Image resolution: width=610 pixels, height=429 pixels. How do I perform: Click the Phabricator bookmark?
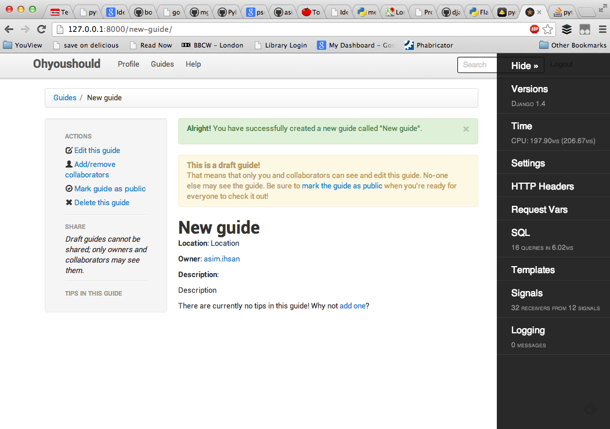(429, 45)
